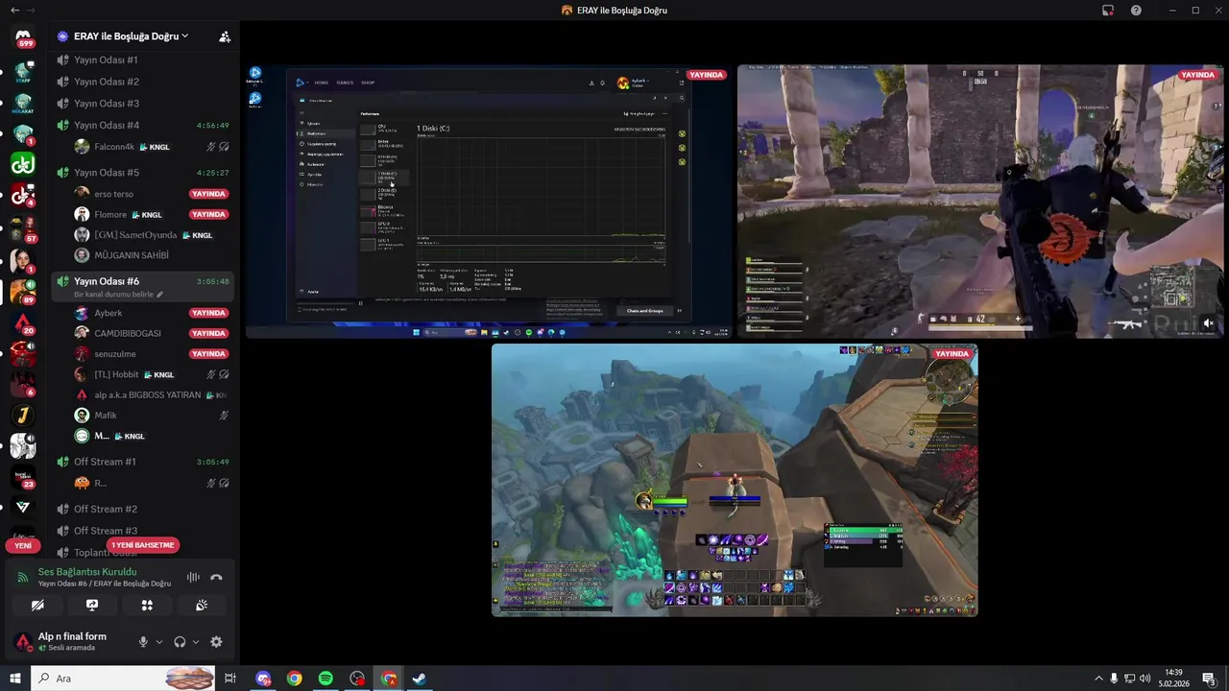Expand microphone input options arrow

[159, 642]
